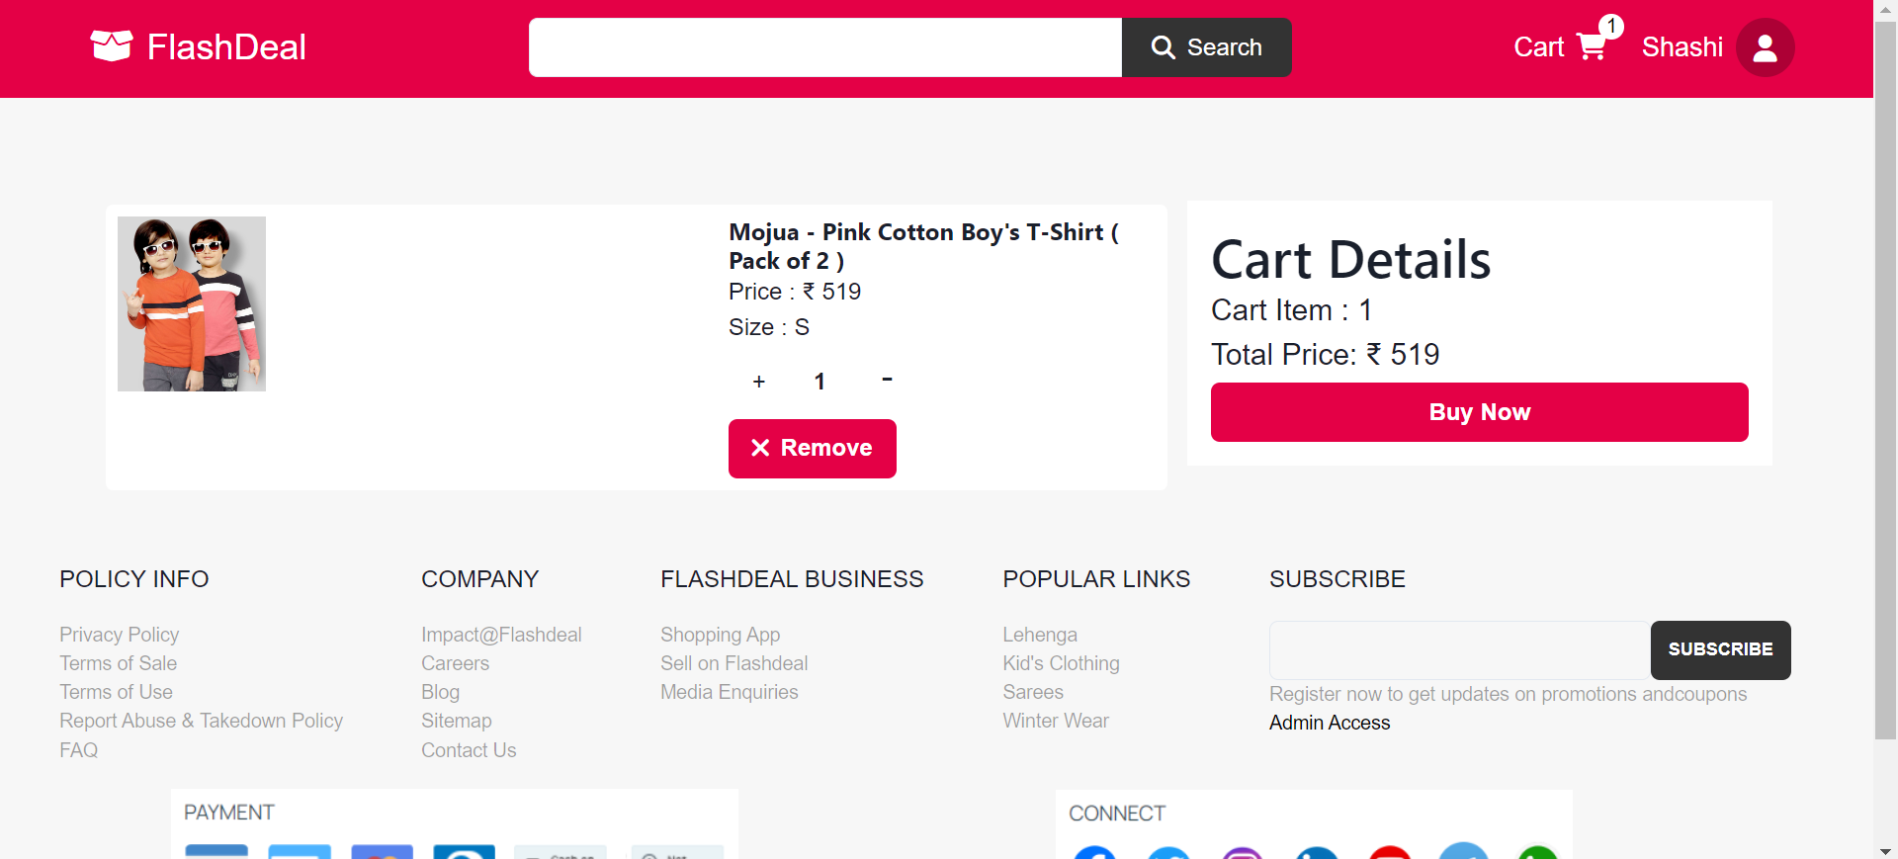Open the Sarees popular link
The image size is (1898, 859).
pos(1033,692)
